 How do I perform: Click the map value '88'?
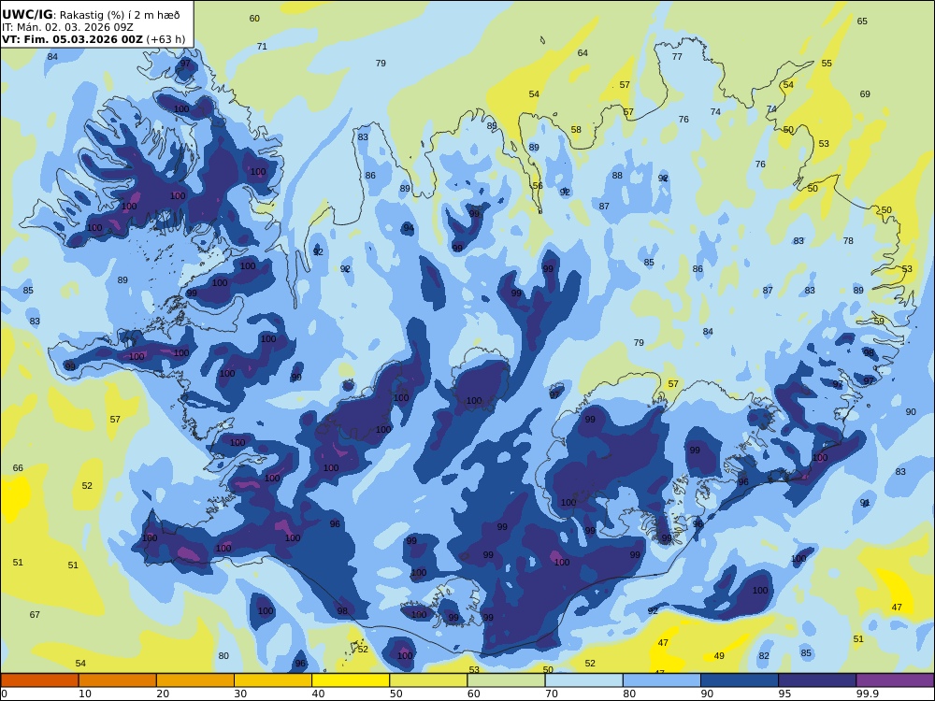click(x=617, y=176)
